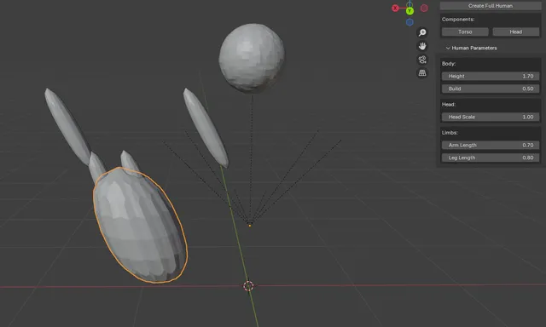Click the blue negative Z gizmo ball

pos(409,22)
